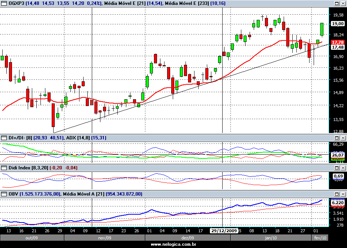The width and height of the screenshot is (347, 248).
Task: Maximize the OGXP3 price chart panel
Action: point(337,3)
